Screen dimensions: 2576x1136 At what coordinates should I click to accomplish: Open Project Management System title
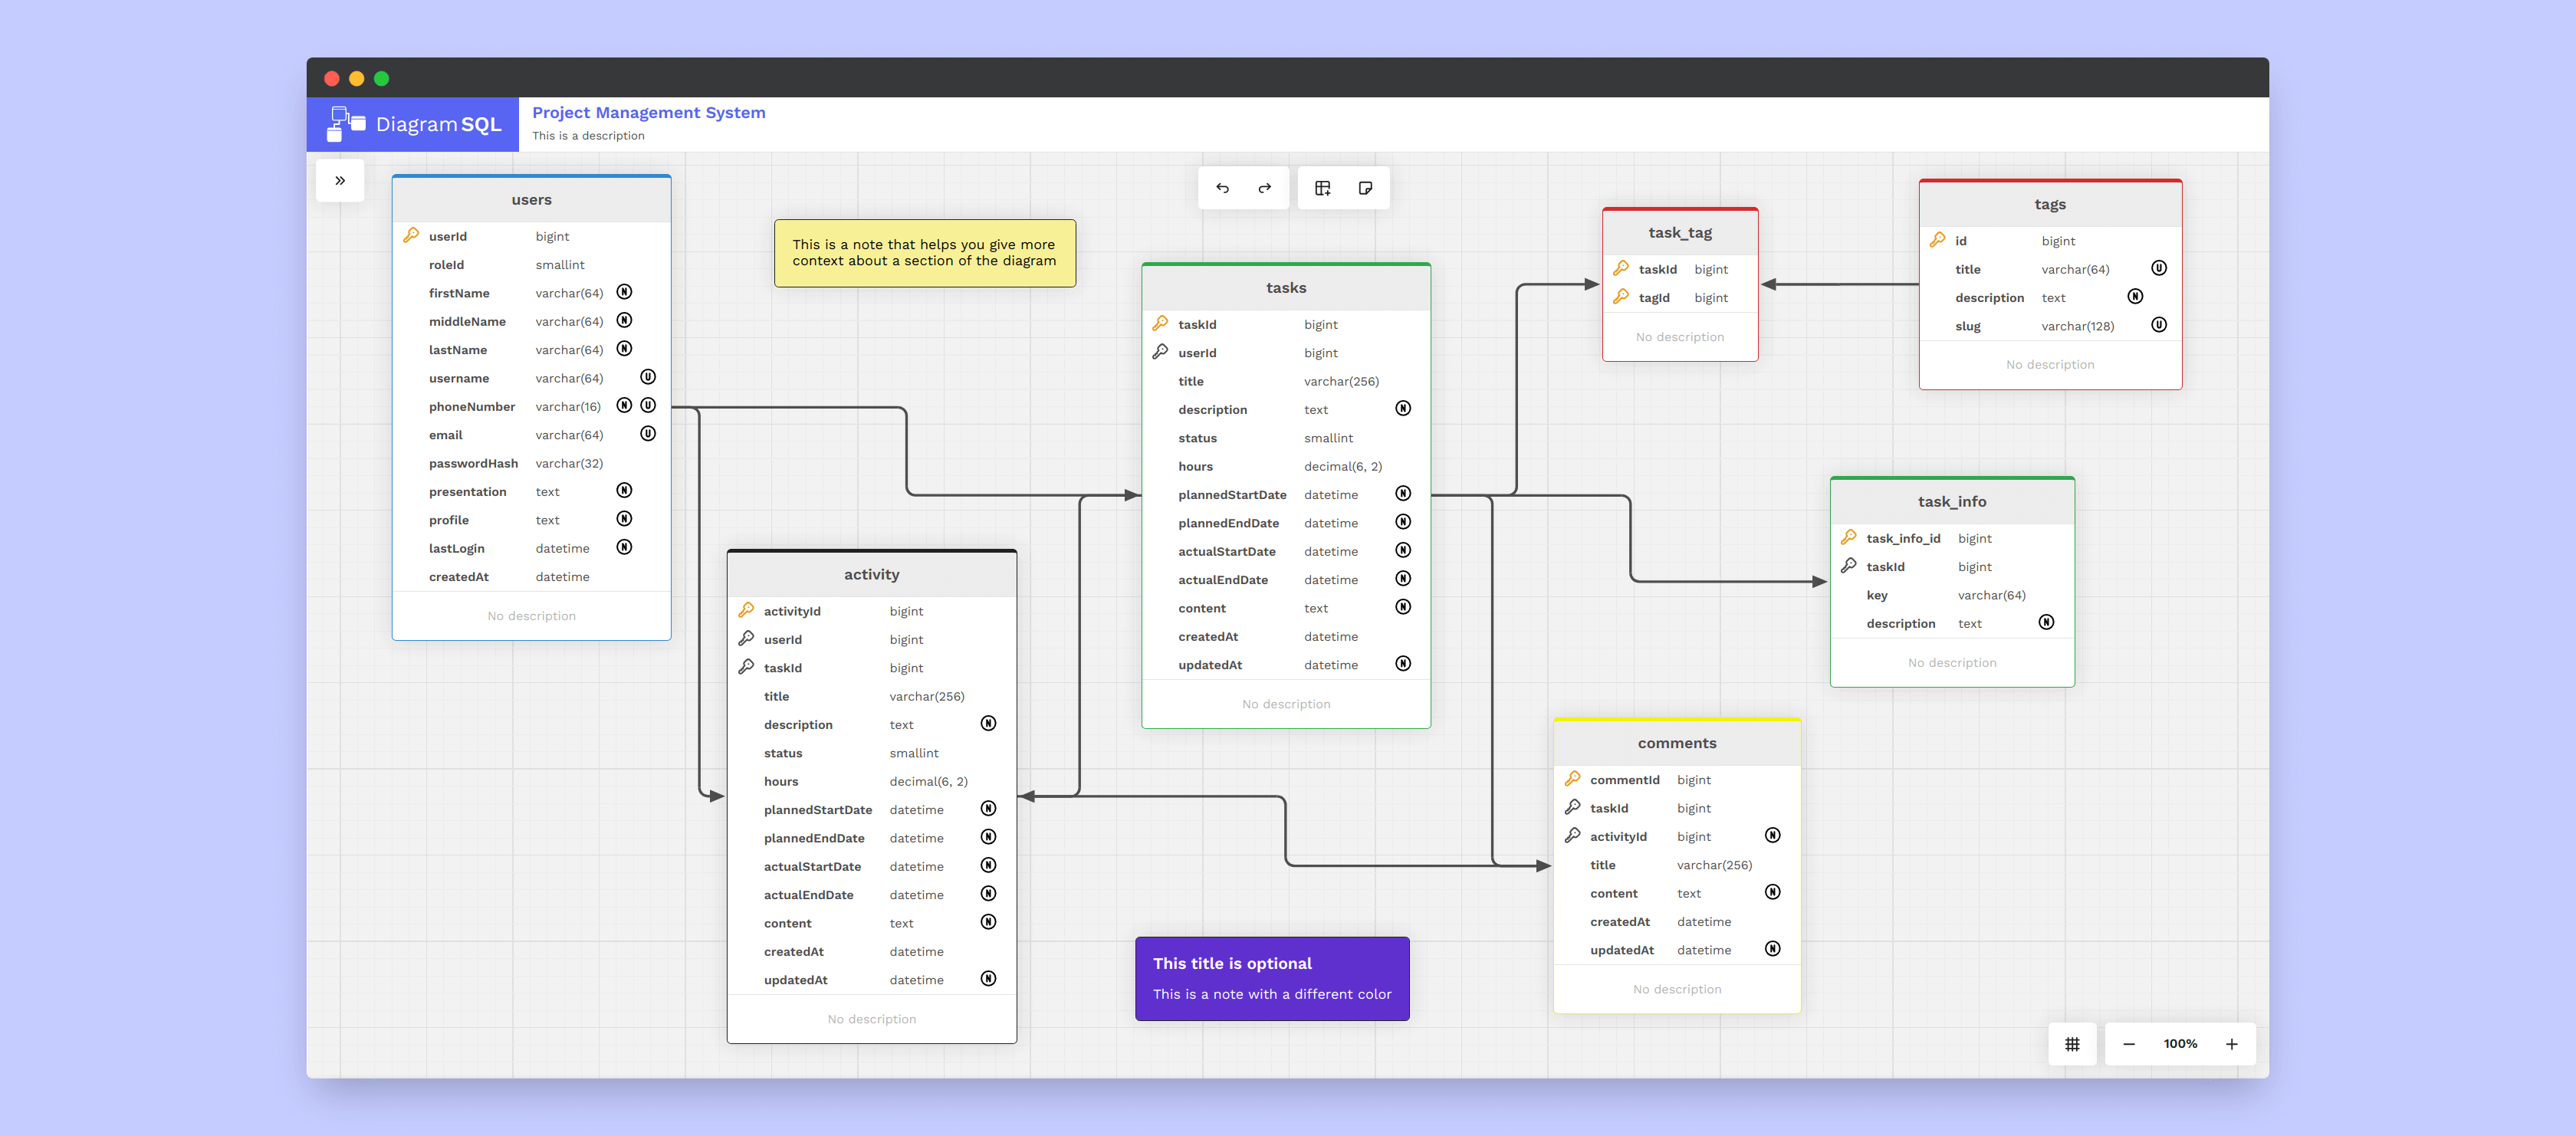click(x=648, y=113)
